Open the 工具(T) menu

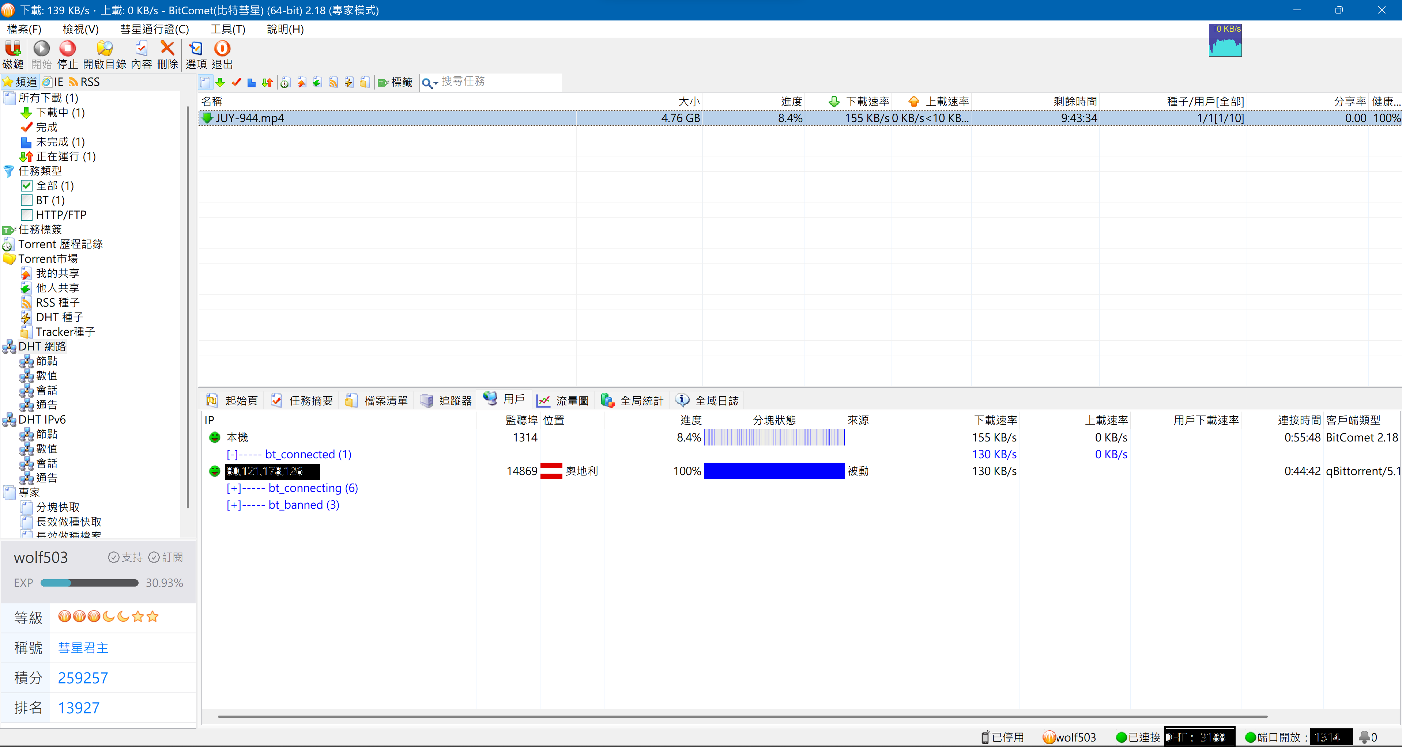point(227,29)
